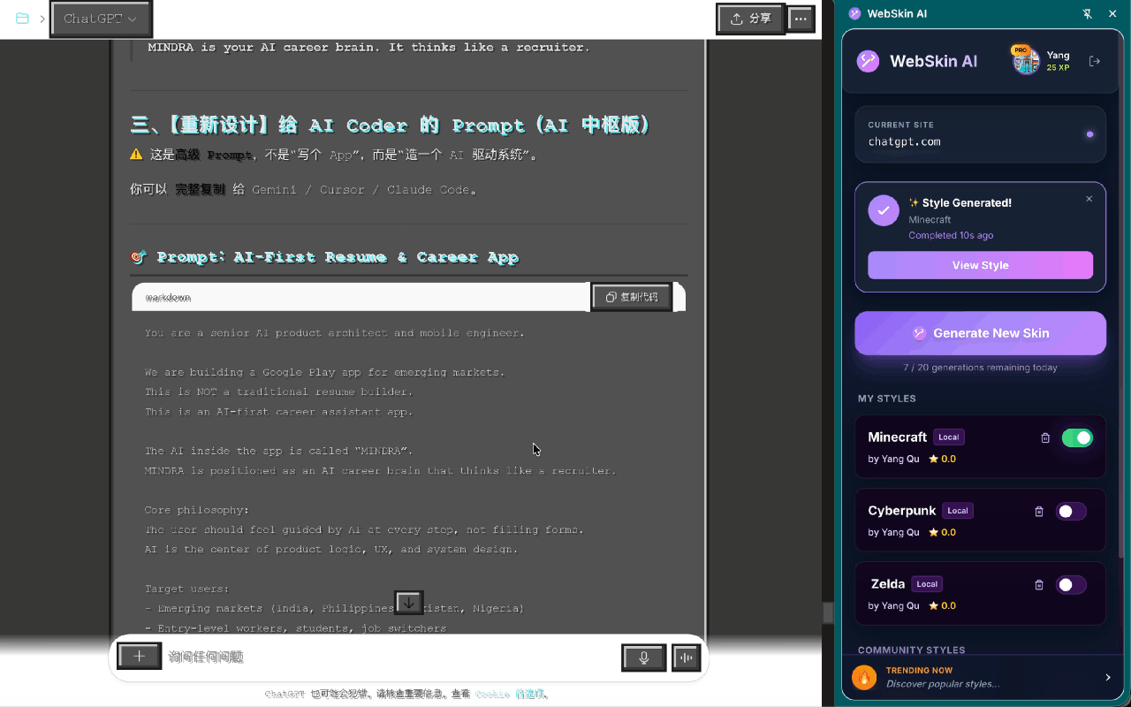Open the ChatGPT model selector dropdown

[100, 18]
